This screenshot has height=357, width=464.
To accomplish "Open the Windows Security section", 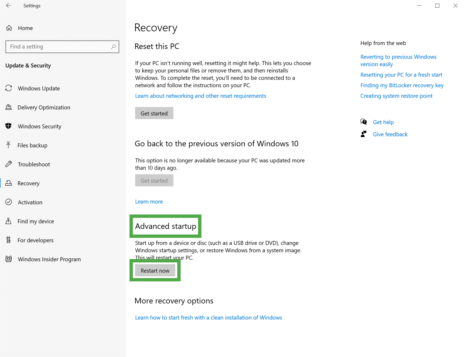I will [x=40, y=126].
